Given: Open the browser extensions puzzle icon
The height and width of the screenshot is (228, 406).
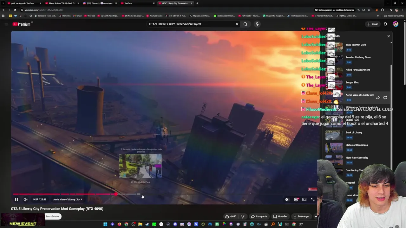Looking at the screenshot, I should 383,10.
